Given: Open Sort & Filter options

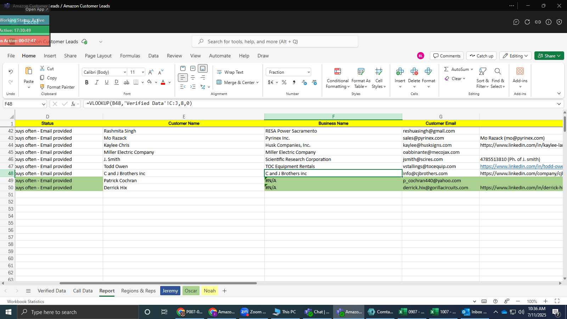Looking at the screenshot, I should pyautogui.click(x=482, y=78).
